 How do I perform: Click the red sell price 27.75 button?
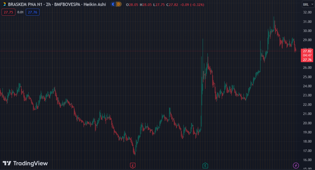pyautogui.click(x=8, y=12)
